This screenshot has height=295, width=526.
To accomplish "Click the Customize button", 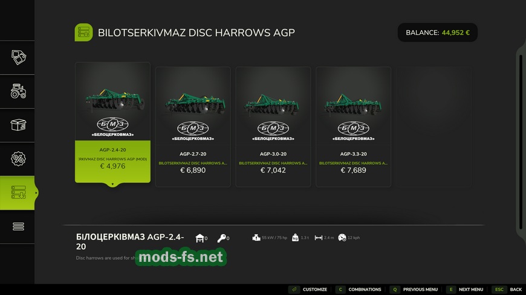I will [308, 290].
